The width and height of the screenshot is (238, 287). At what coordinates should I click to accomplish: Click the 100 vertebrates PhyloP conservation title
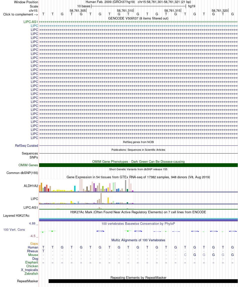(x=138, y=223)
